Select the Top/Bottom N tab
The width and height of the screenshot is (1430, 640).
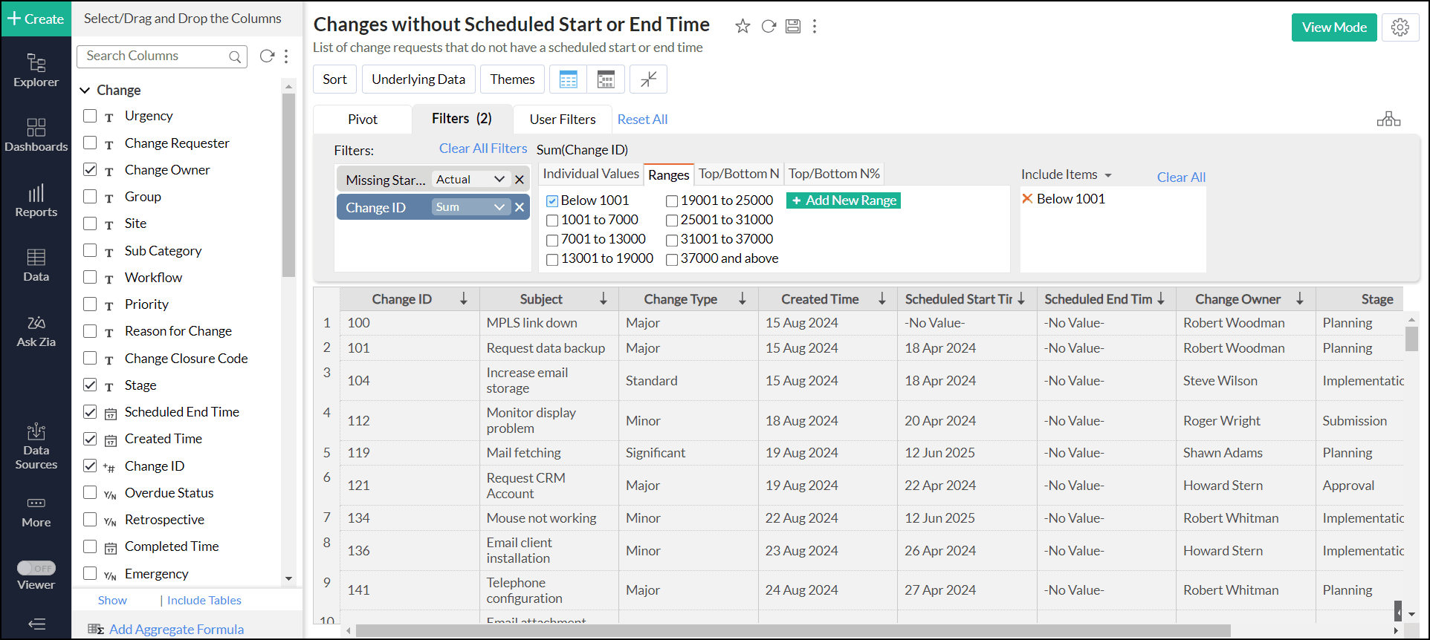point(739,174)
